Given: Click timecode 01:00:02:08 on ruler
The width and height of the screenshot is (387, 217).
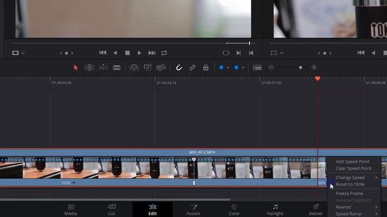Looking at the screenshot, I should [x=62, y=83].
